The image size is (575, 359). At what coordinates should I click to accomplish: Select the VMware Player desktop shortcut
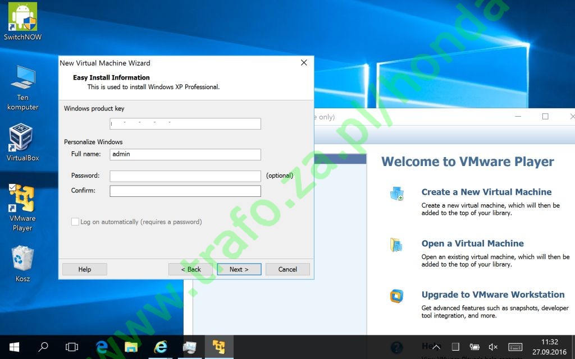pos(22,208)
